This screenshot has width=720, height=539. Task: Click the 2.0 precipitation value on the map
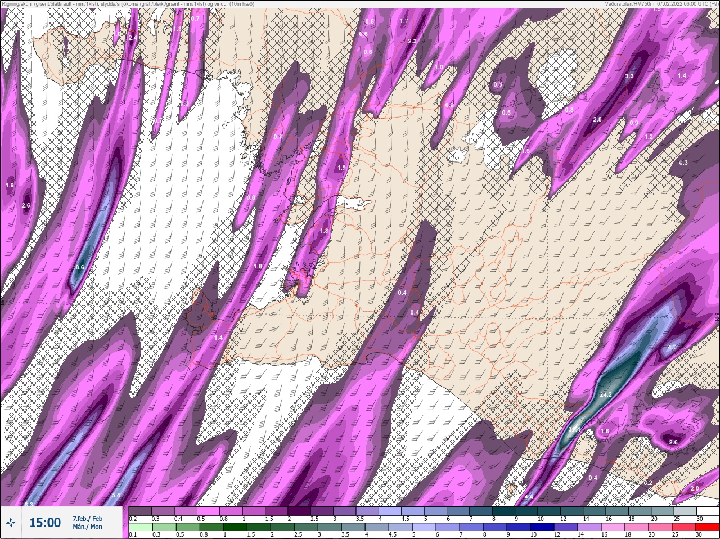tap(695, 488)
